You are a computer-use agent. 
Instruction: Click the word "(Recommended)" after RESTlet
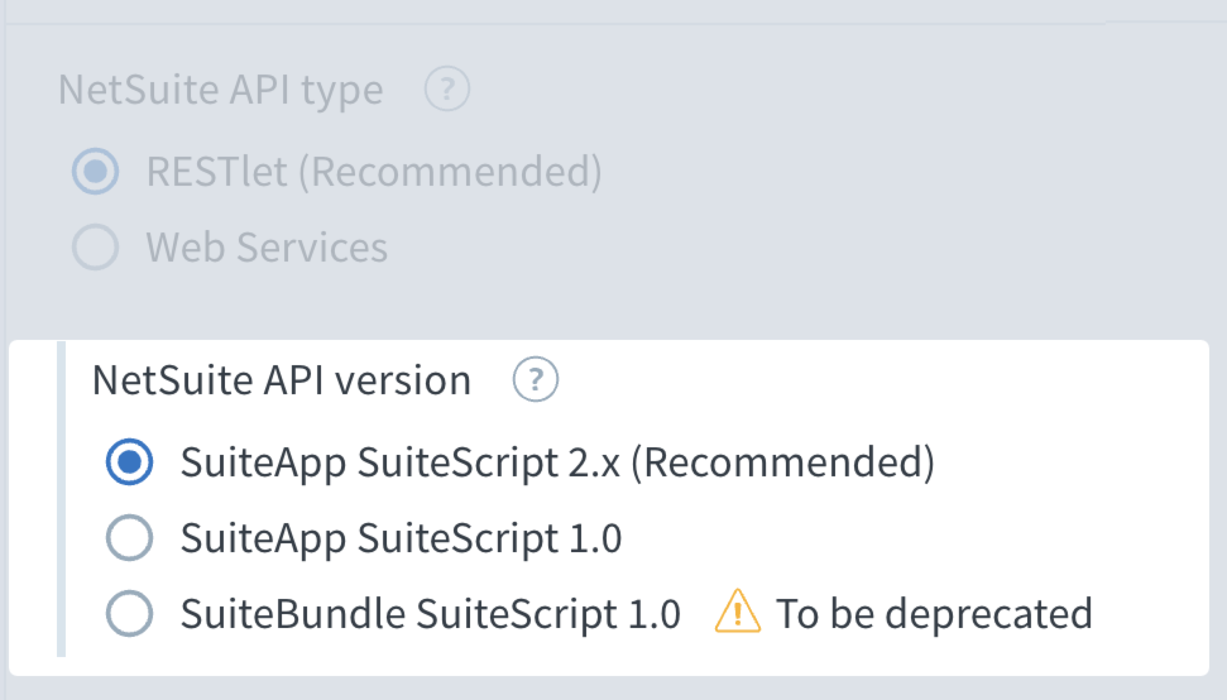tap(450, 171)
